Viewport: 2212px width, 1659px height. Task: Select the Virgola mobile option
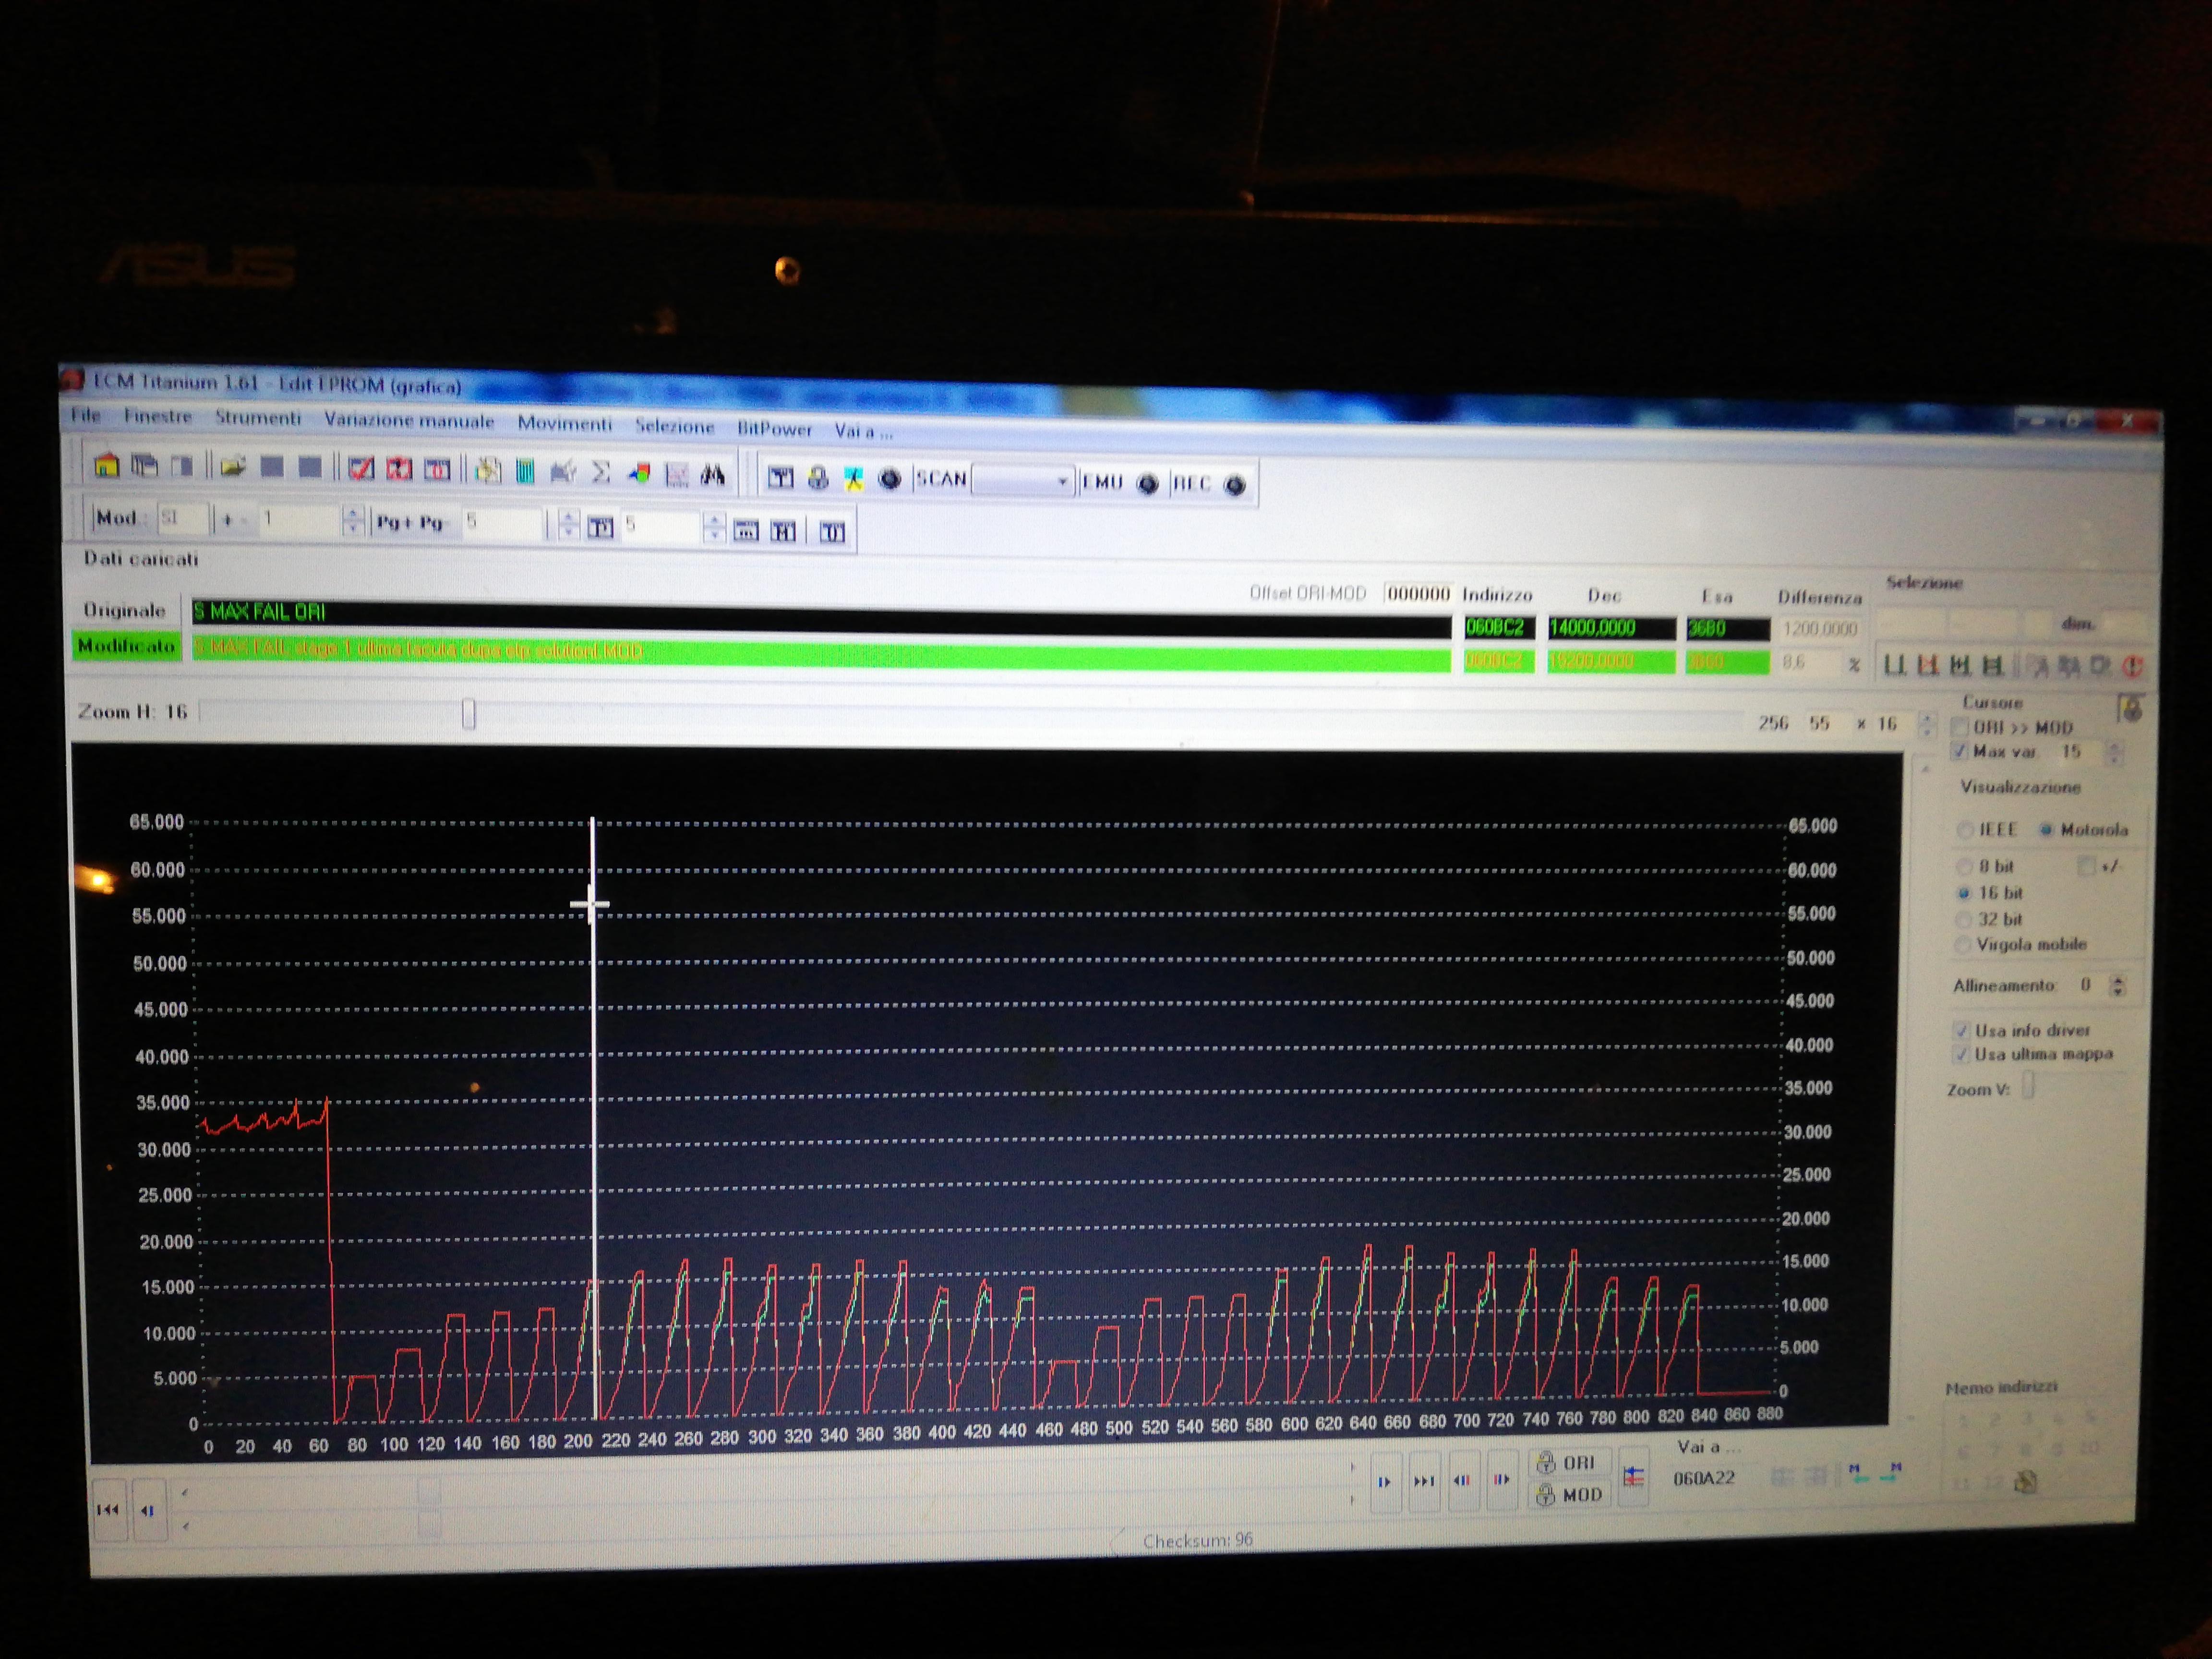click(x=1962, y=944)
